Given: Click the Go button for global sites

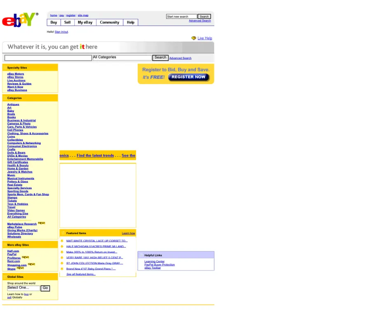Looking at the screenshot, I should click(45, 288).
